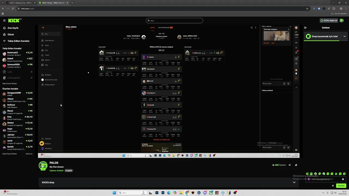The height and width of the screenshot is (196, 349).
Task: Expand the KICKS drop section chevron
Action: [294, 182]
